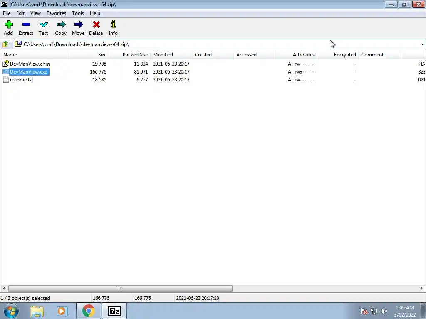Close the 7-Zip window
Image resolution: width=426 pixels, height=319 pixels.
pyautogui.click(x=419, y=4)
